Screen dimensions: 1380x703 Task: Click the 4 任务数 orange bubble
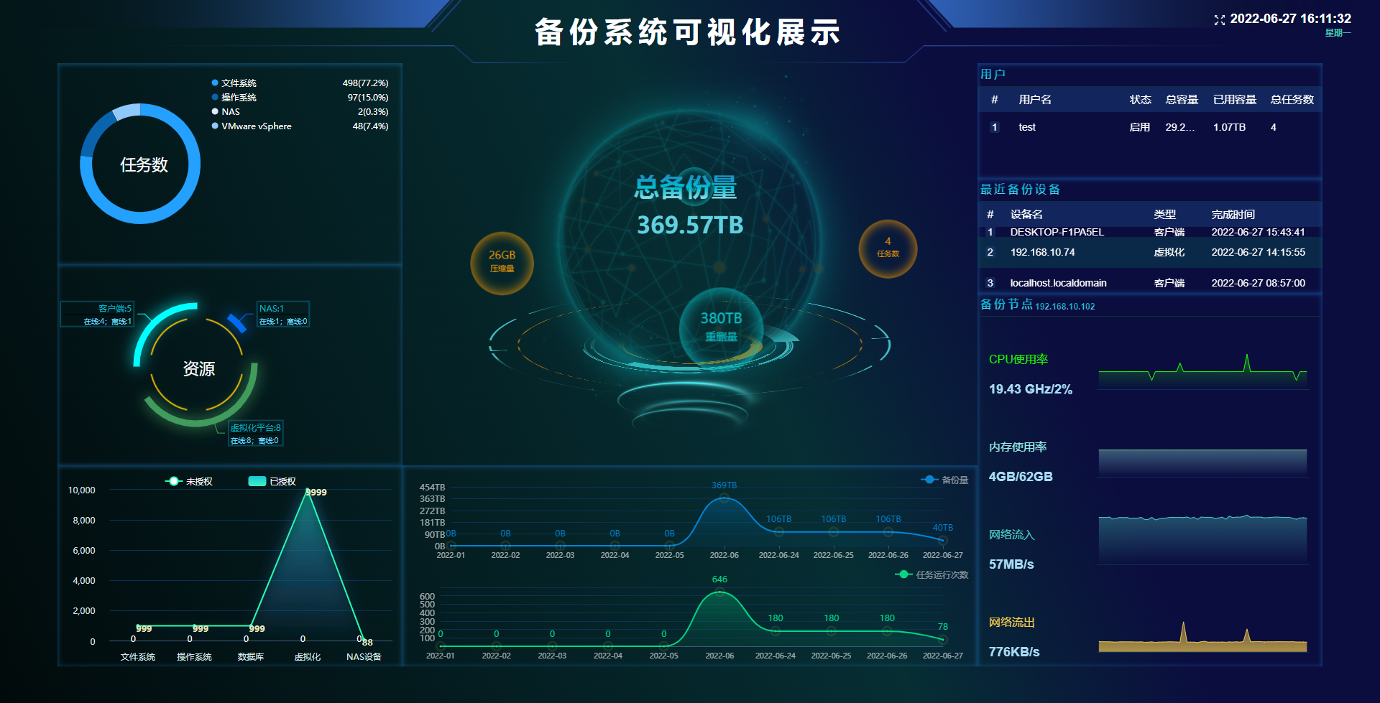tap(888, 248)
